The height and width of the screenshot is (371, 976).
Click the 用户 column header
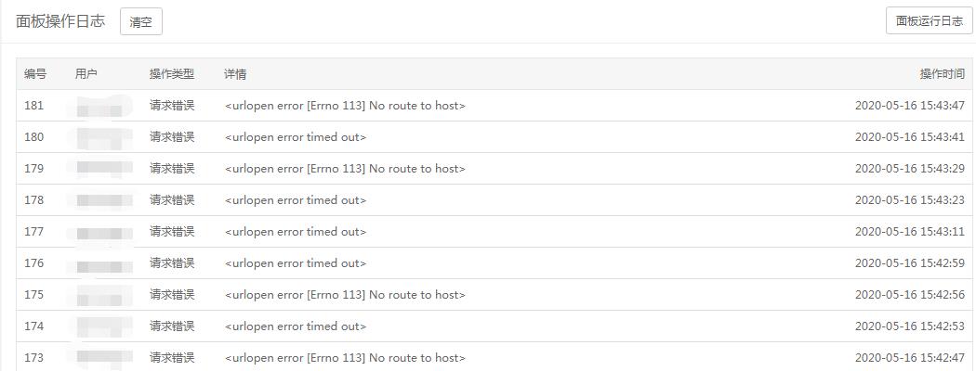(86, 74)
